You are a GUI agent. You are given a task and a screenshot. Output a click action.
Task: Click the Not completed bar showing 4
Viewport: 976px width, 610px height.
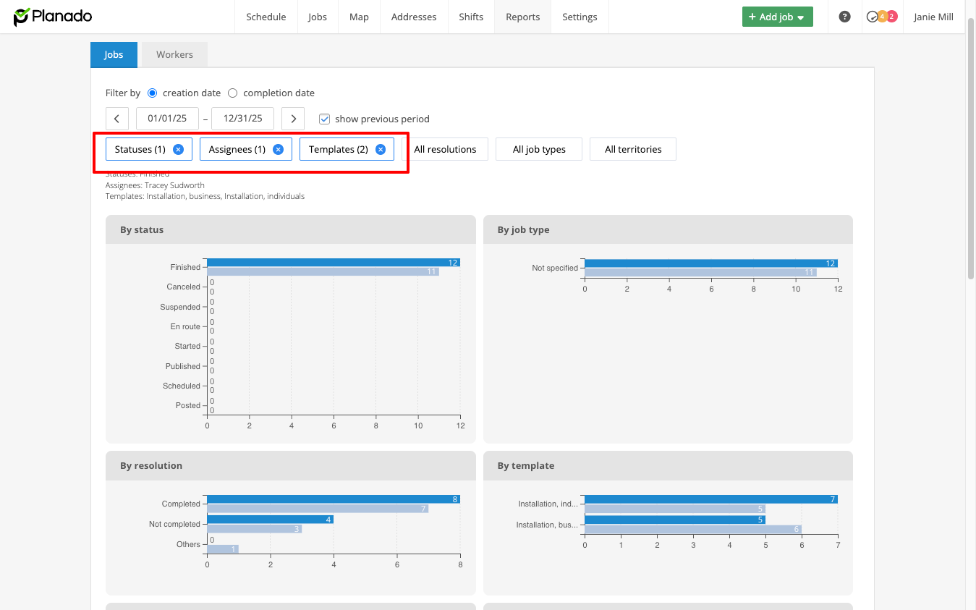coord(271,520)
